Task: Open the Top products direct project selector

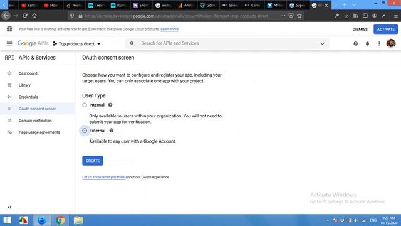Action: coord(76,44)
